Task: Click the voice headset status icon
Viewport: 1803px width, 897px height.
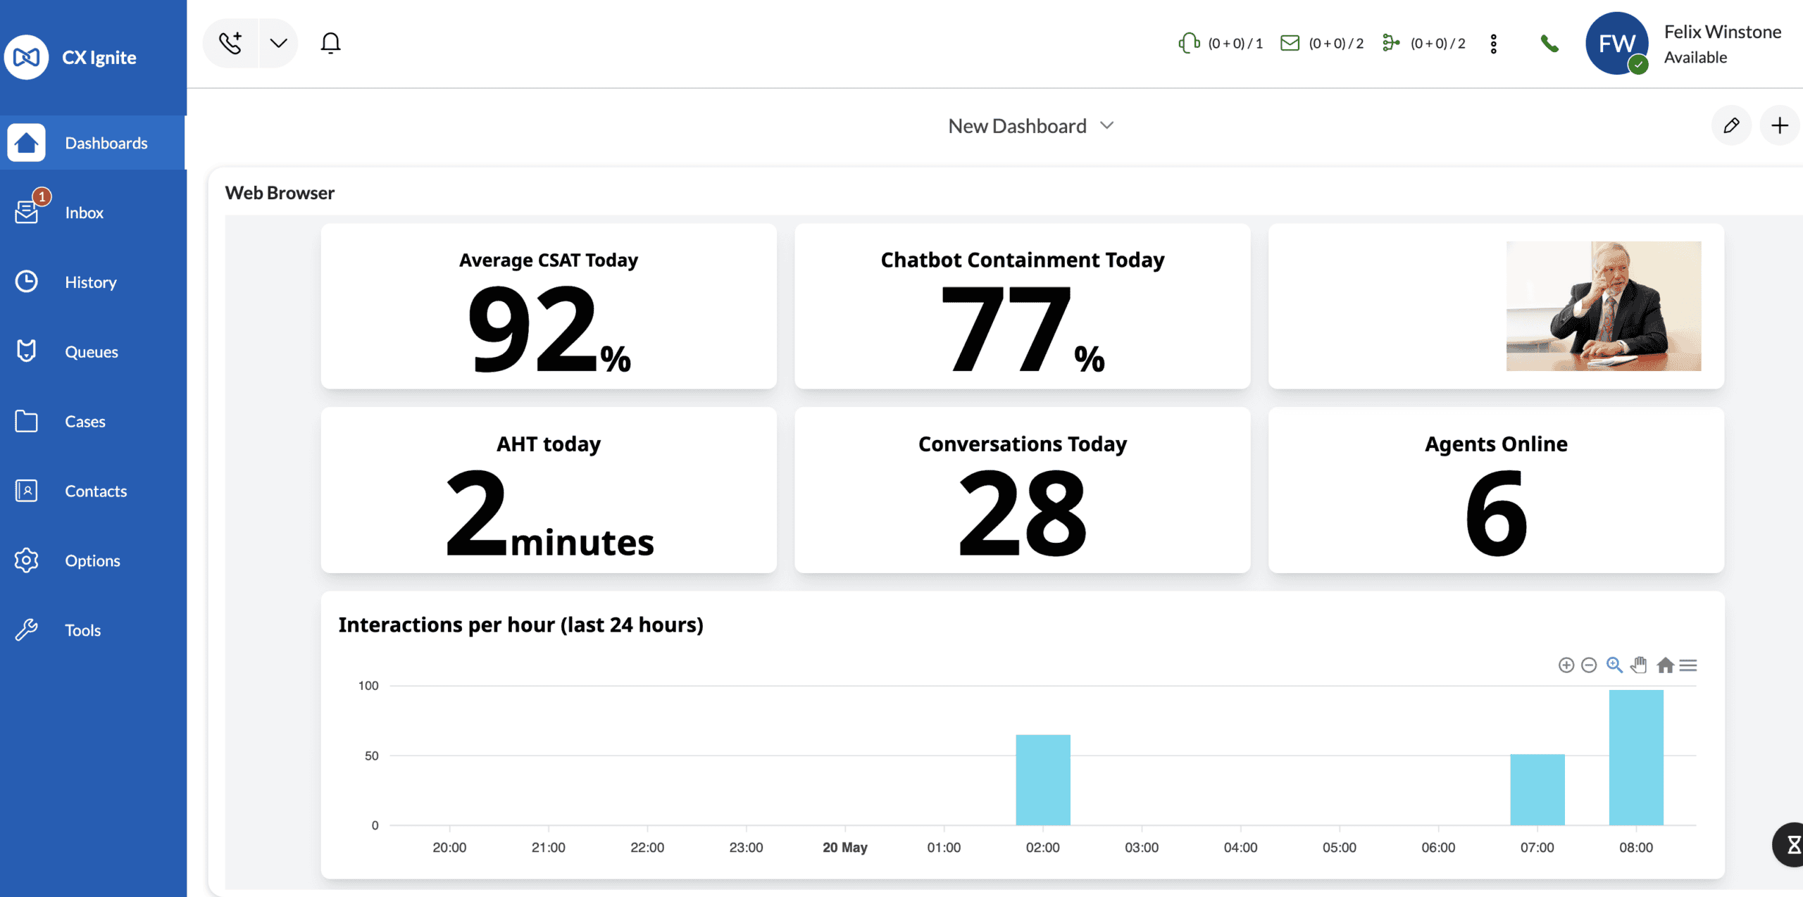Action: pos(1189,43)
